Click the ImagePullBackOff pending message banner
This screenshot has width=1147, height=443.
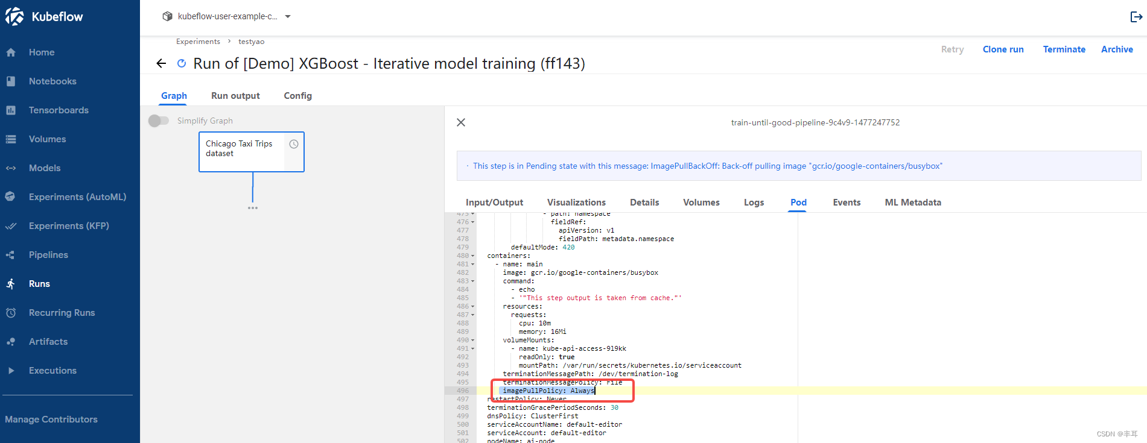pyautogui.click(x=798, y=166)
